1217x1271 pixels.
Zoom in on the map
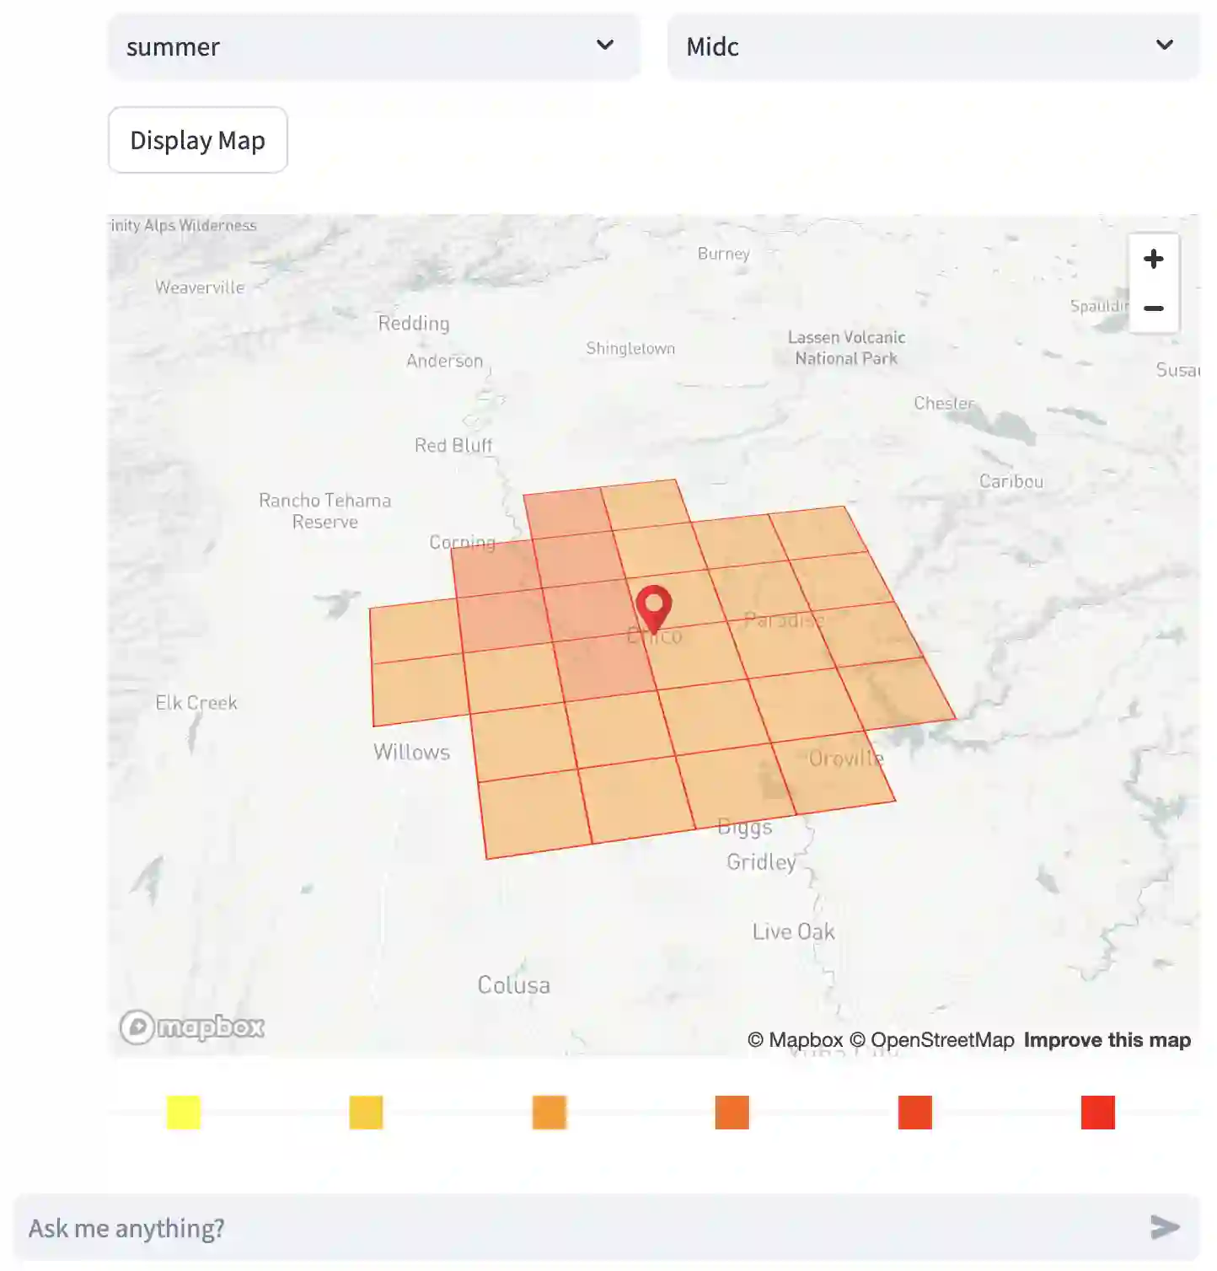coord(1154,259)
